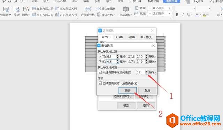Expand the Split Table (拆分表格) dropdown arrow
Viewport: 223px width, 130px height.
pyautogui.click(x=114, y=15)
